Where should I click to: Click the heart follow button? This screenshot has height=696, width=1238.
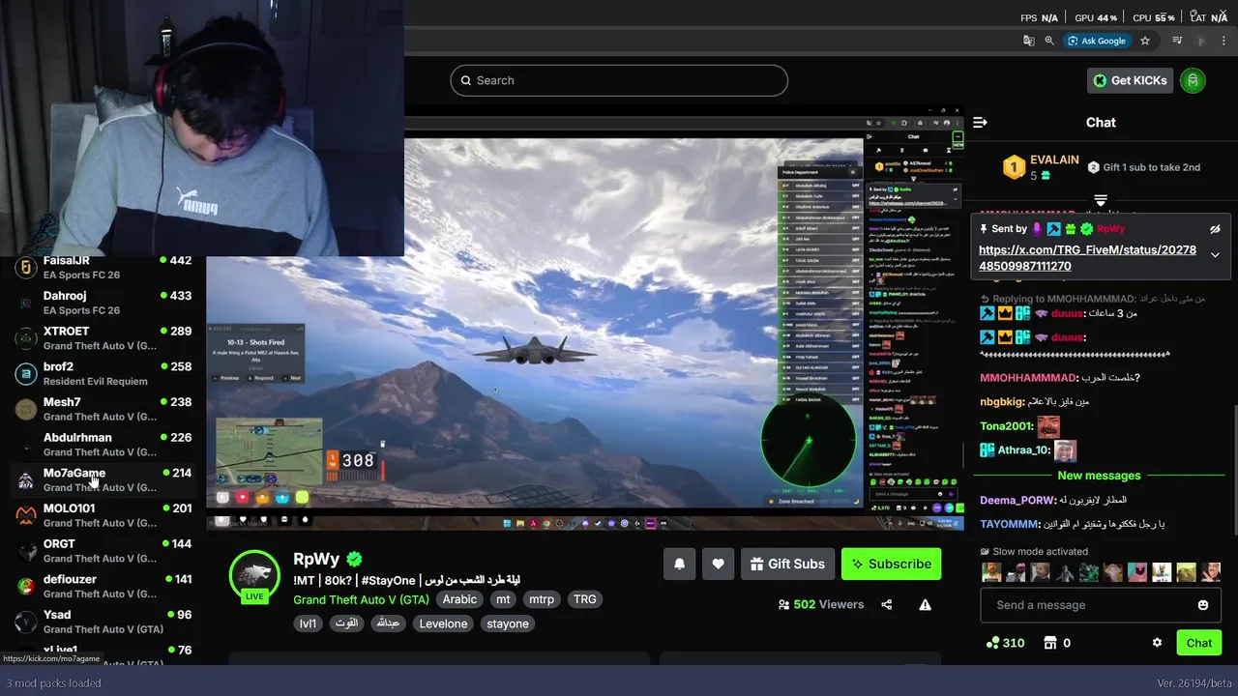point(718,564)
